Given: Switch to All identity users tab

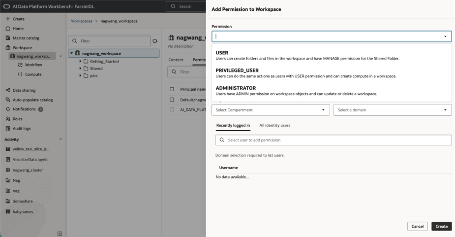Looking at the screenshot, I should [x=275, y=125].
